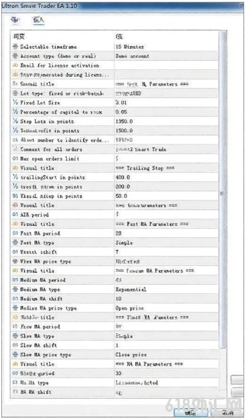The width and height of the screenshot is (246, 420).
Task: Select the === Trailing Stop === title value
Action: (145, 168)
